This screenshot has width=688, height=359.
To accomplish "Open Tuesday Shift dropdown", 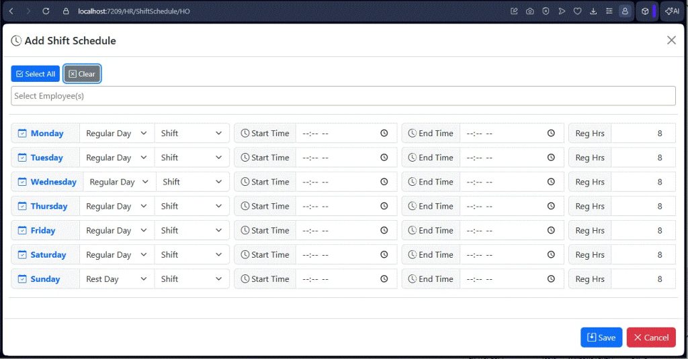I will point(191,158).
